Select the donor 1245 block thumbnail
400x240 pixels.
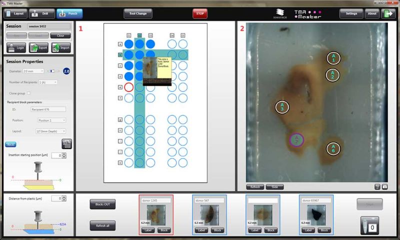(156, 215)
